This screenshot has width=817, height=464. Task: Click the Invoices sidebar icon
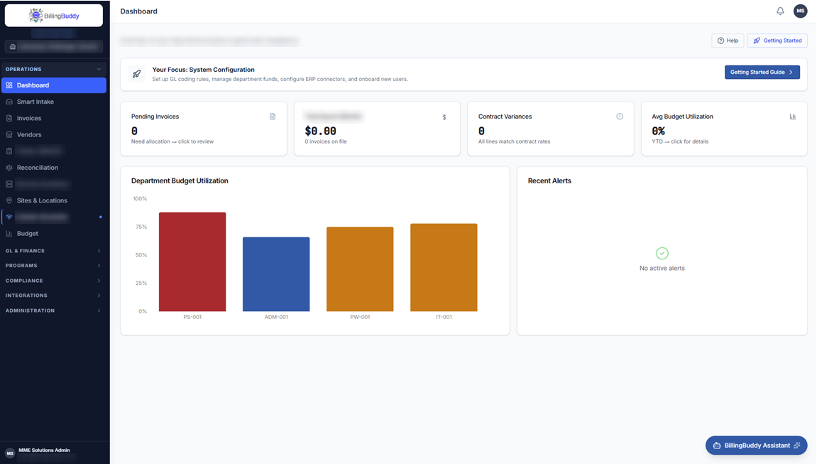[9, 119]
